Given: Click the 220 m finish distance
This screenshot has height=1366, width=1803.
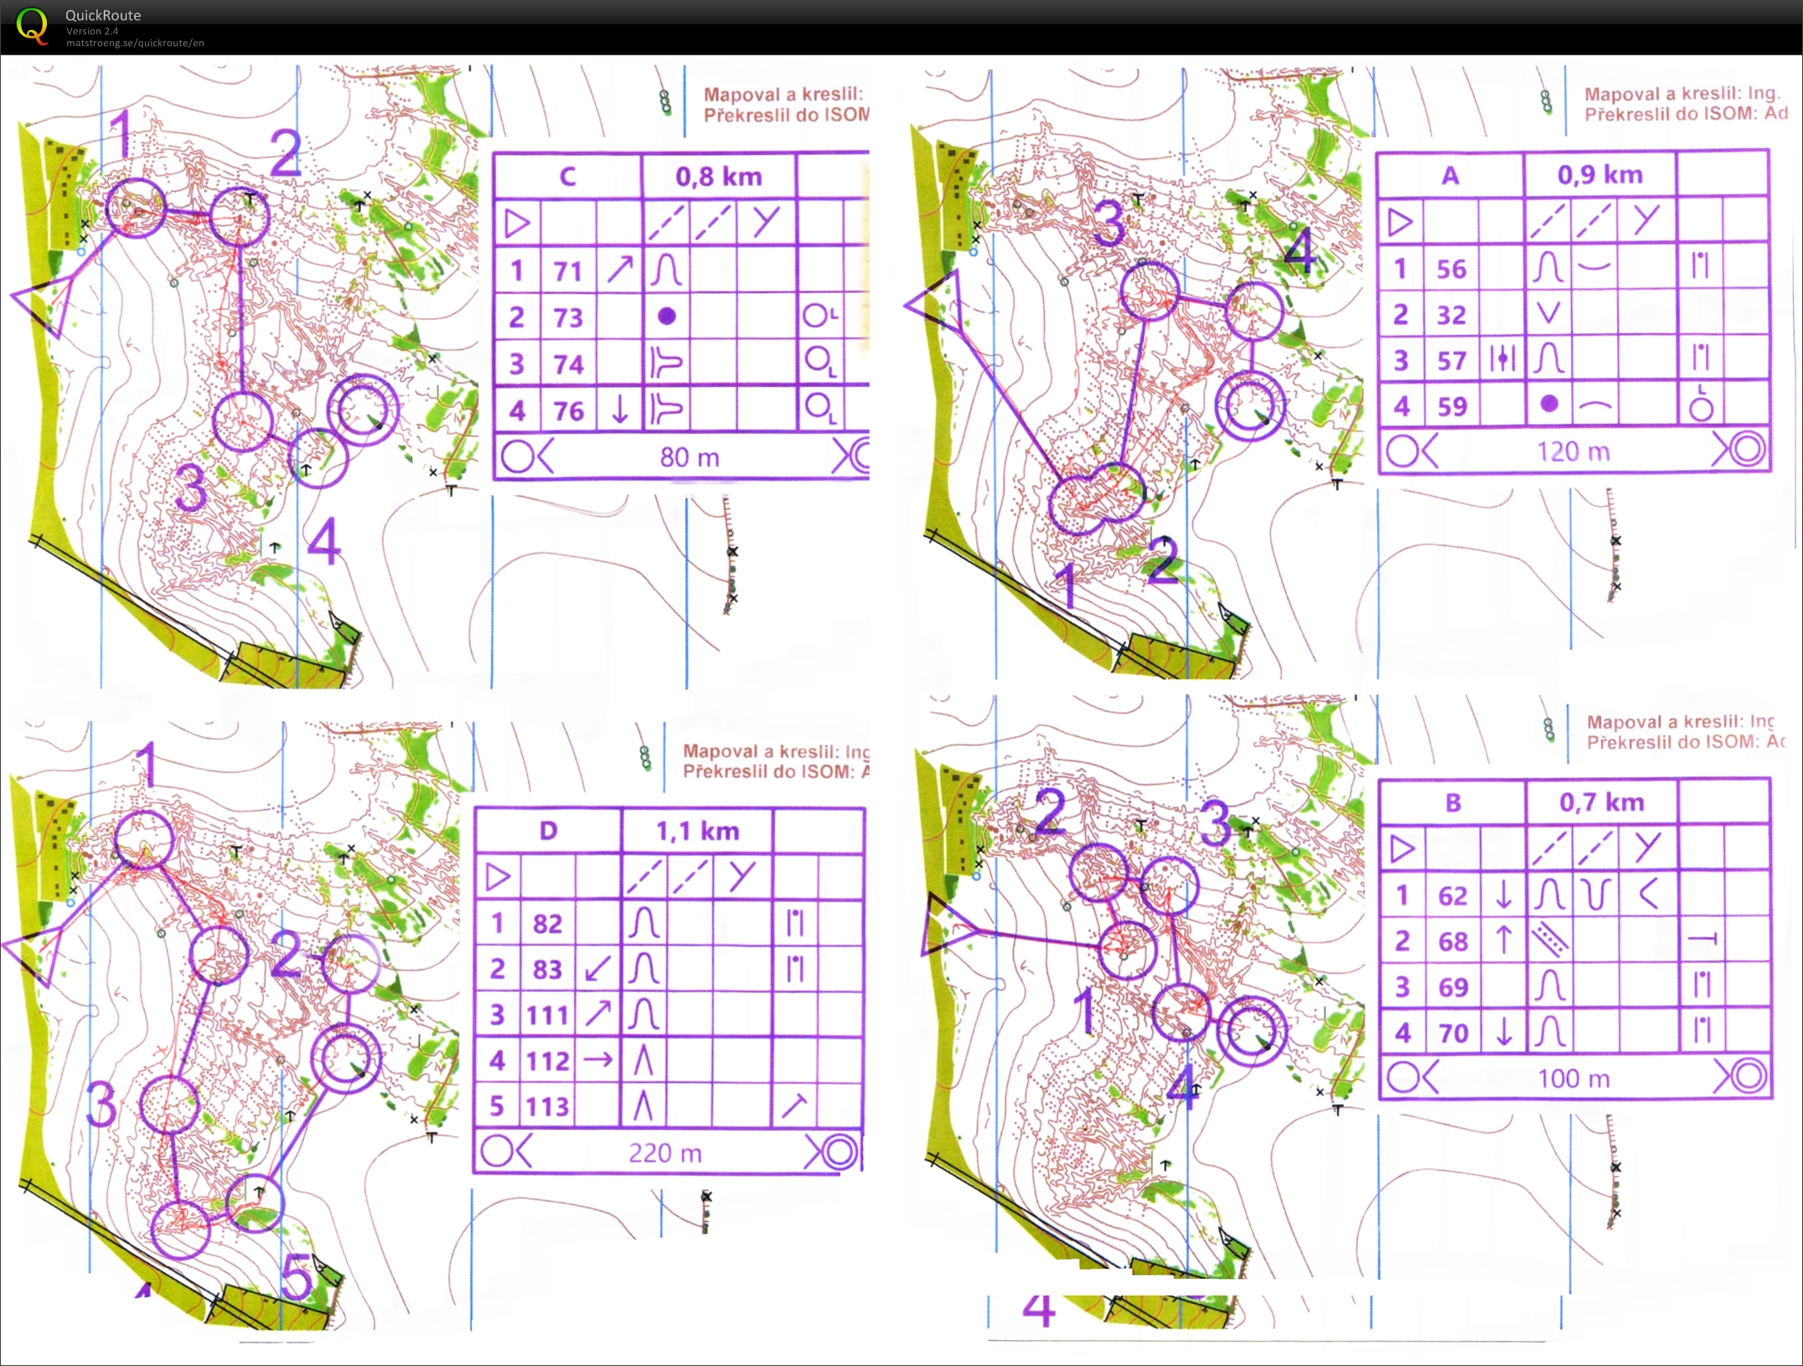Looking at the screenshot, I should [x=665, y=1153].
